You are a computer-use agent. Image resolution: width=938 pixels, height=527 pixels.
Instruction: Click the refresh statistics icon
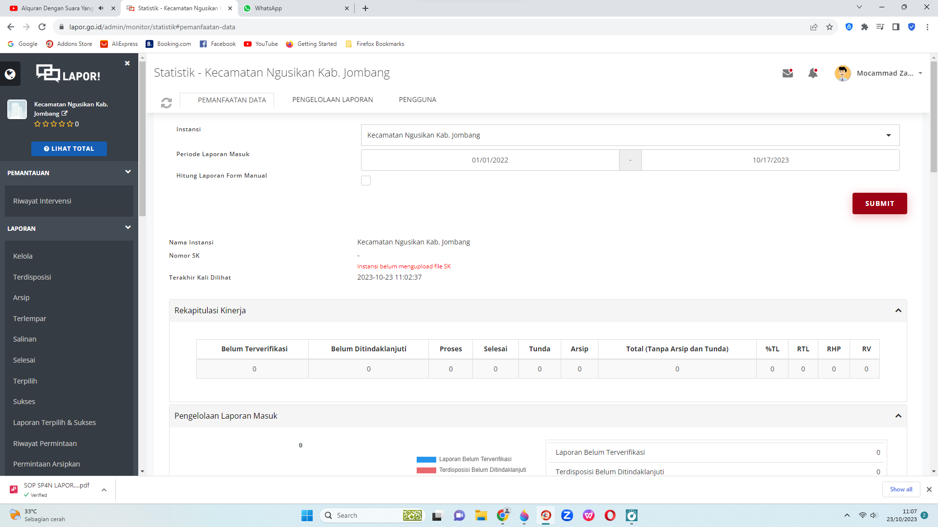pos(166,102)
